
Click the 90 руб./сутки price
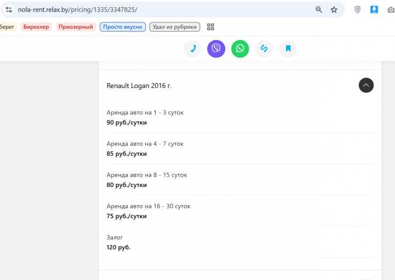127,122
